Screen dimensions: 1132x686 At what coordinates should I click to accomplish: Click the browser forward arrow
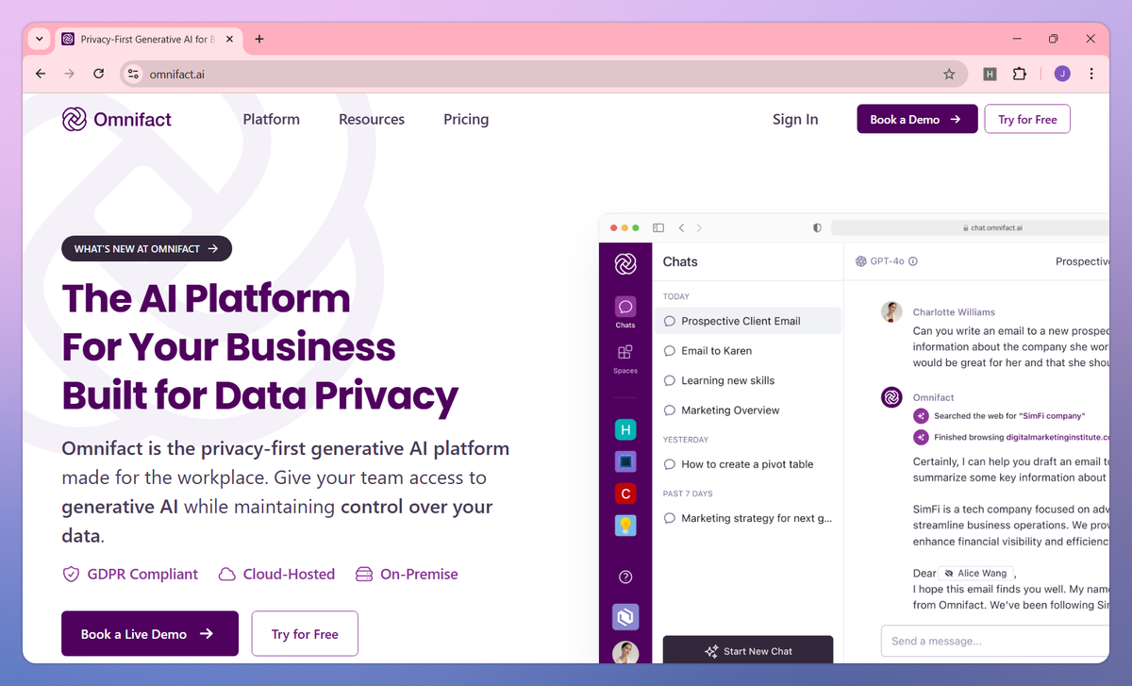tap(69, 74)
